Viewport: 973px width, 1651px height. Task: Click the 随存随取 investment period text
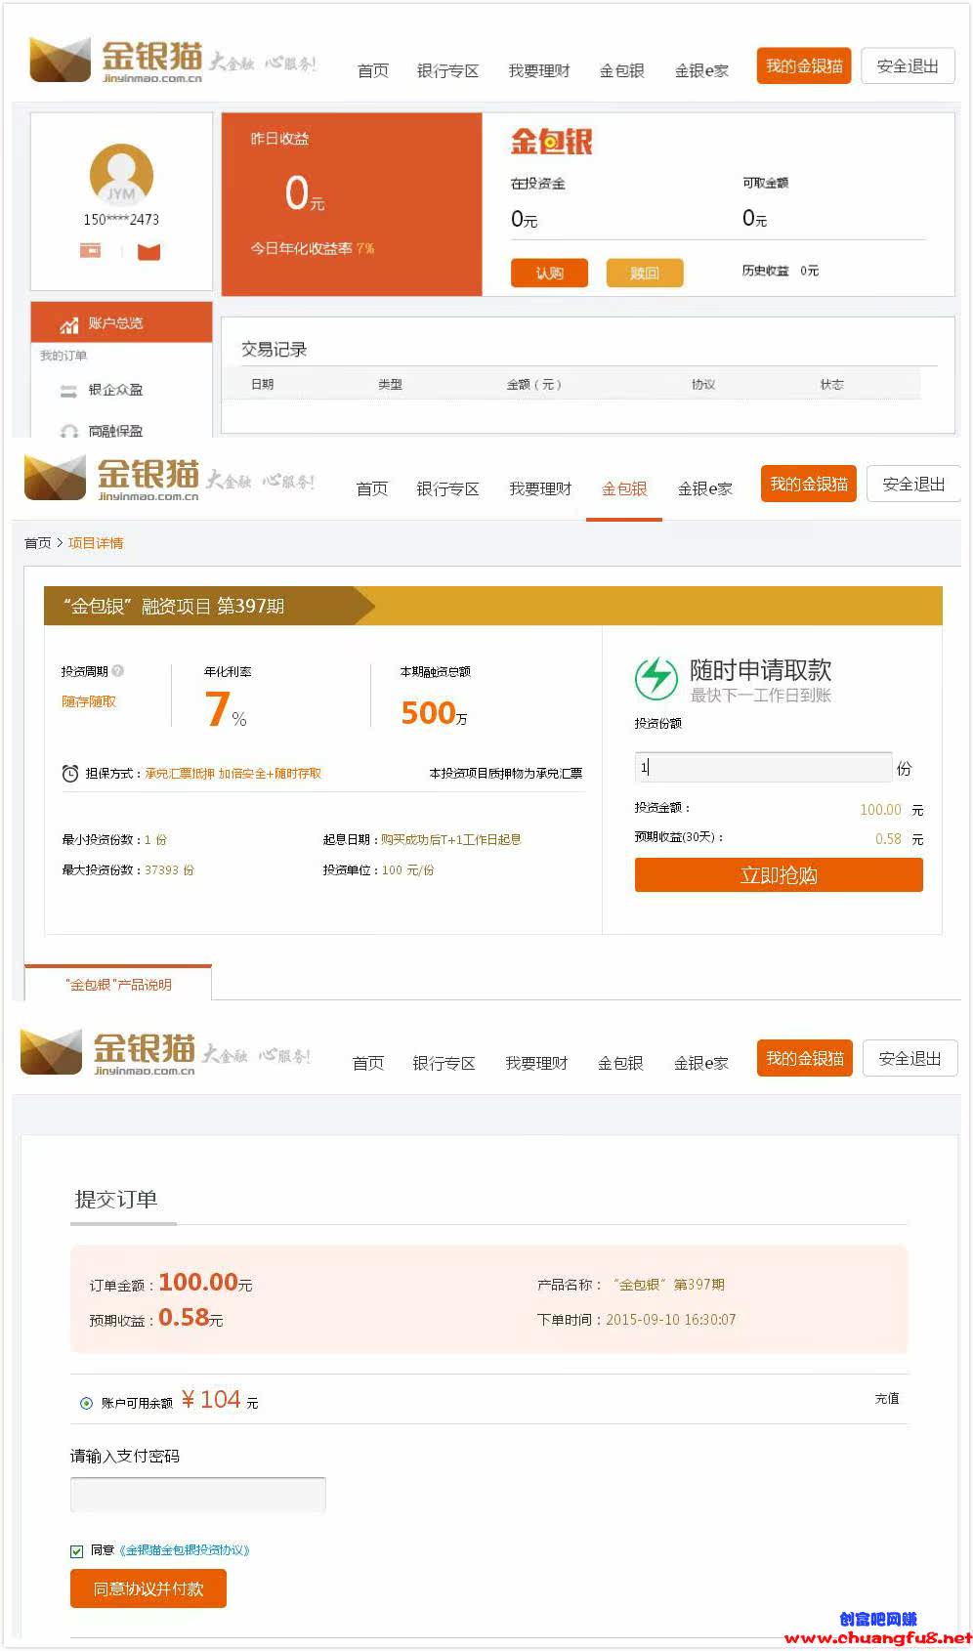point(89,701)
